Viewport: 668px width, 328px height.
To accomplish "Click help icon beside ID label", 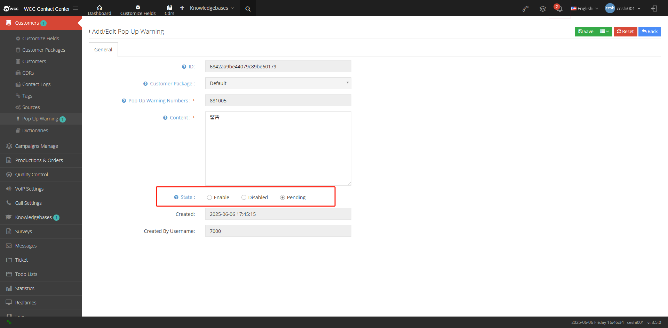I will pyautogui.click(x=184, y=67).
